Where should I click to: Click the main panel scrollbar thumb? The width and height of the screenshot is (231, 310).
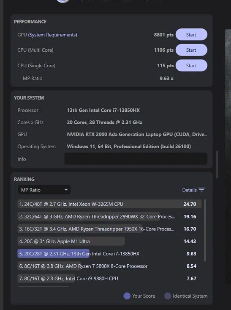[x=217, y=165]
